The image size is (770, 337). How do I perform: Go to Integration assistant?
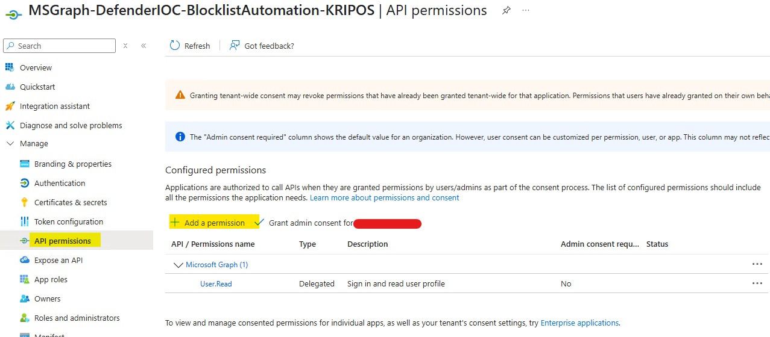pos(55,106)
